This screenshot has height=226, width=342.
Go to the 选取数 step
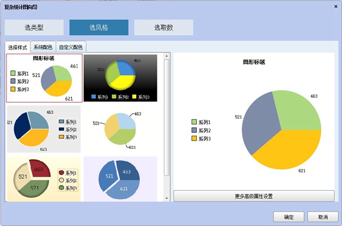pos(164,27)
